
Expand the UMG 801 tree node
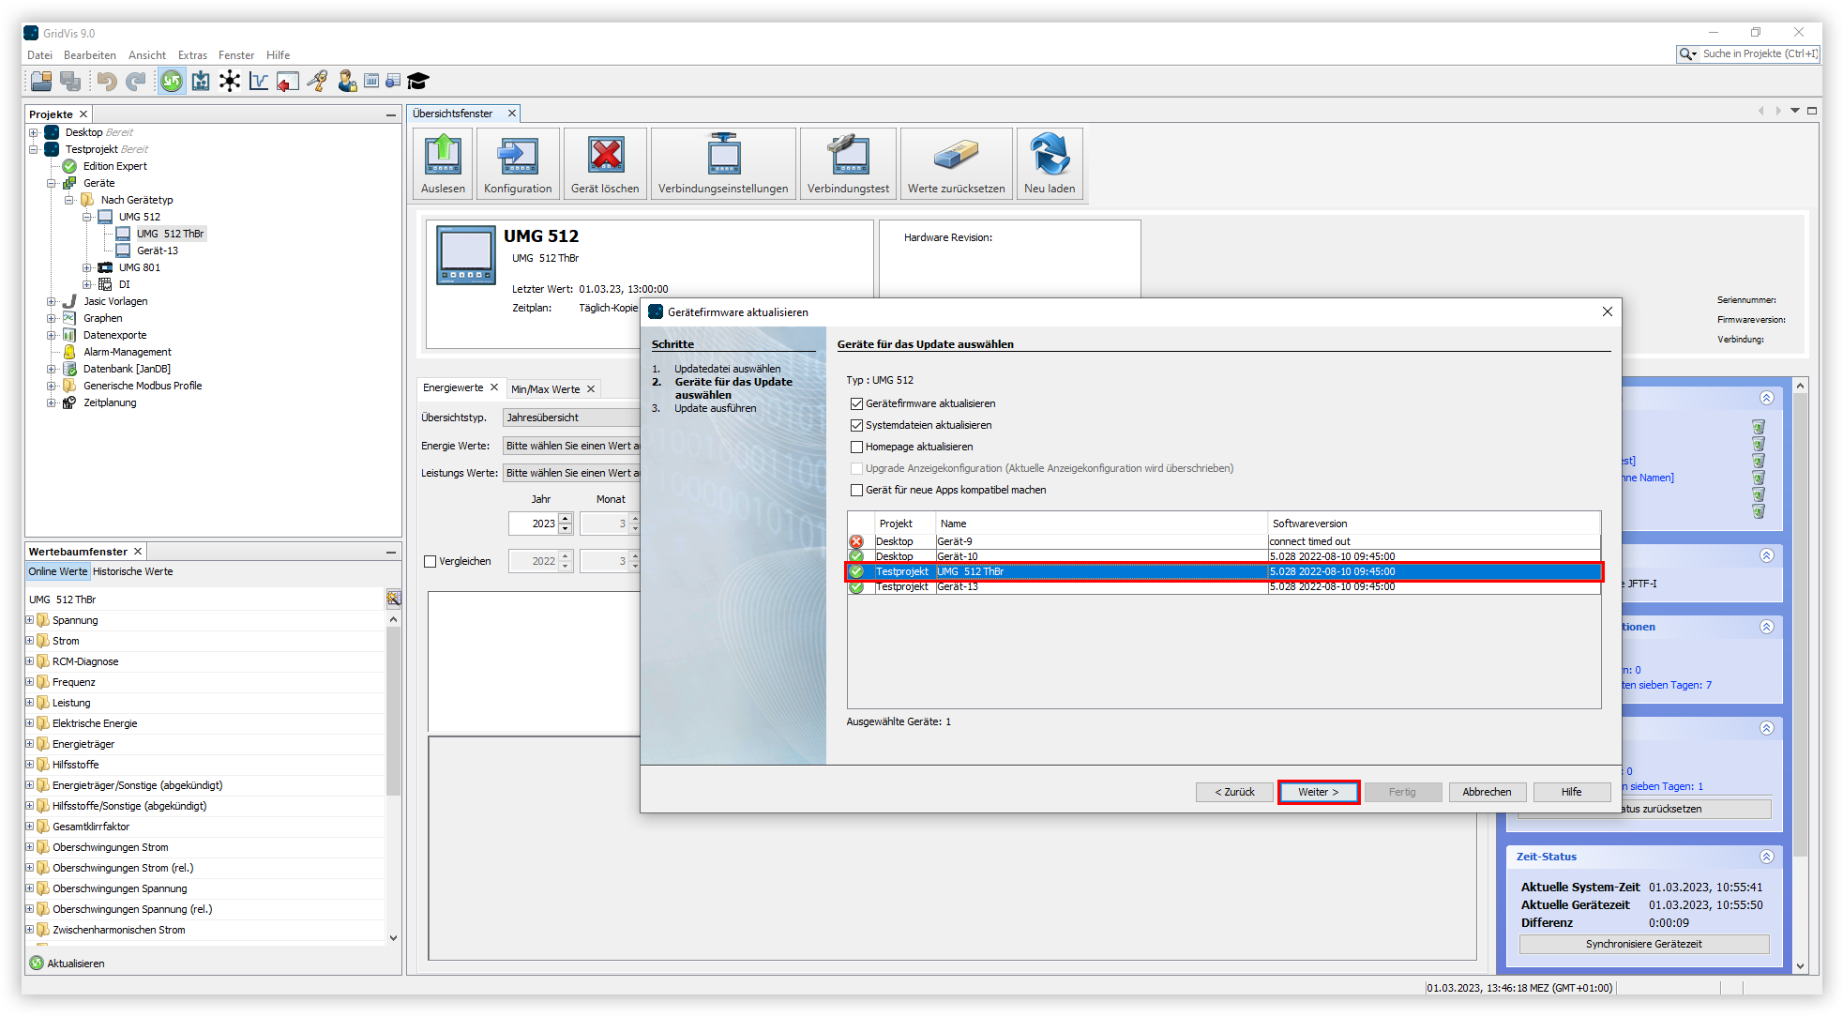pyautogui.click(x=87, y=267)
